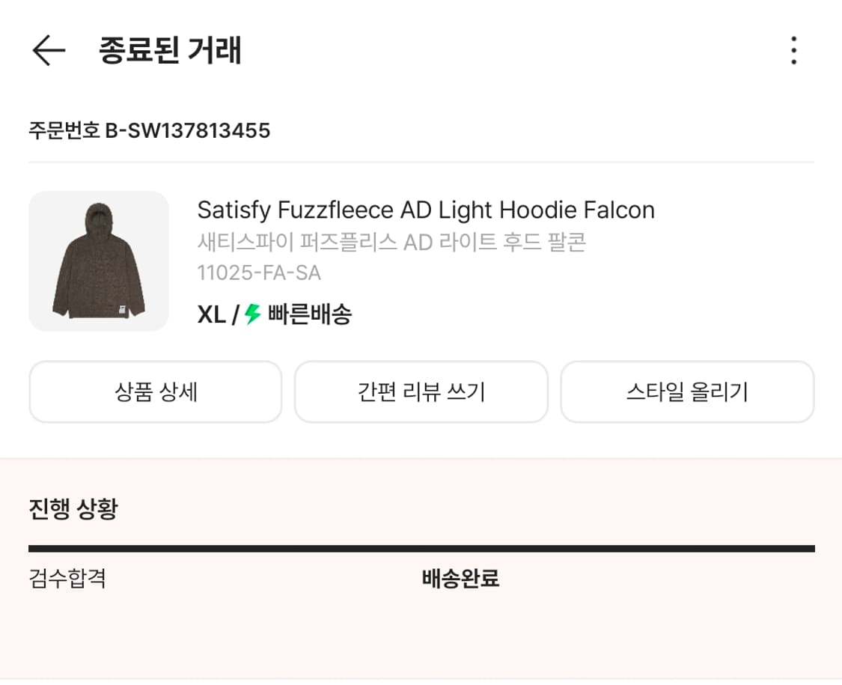
Task: Open the three-dot overflow menu
Action: (792, 50)
